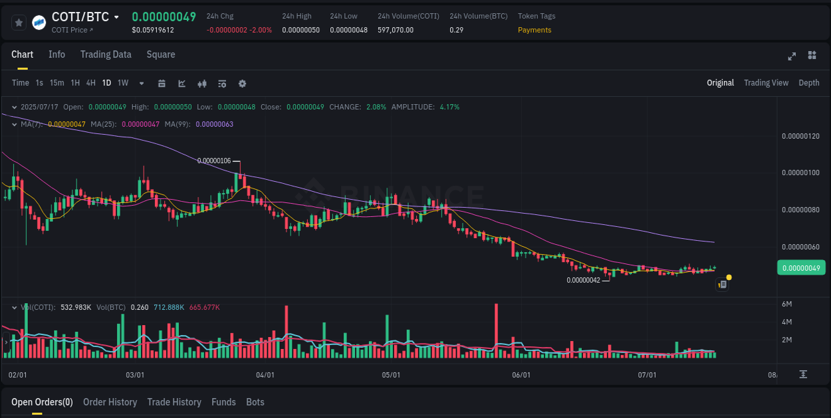
Task: Open the indicators comparison icon
Action: [202, 84]
